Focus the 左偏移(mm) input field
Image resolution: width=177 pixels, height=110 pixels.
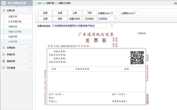tap(116, 13)
